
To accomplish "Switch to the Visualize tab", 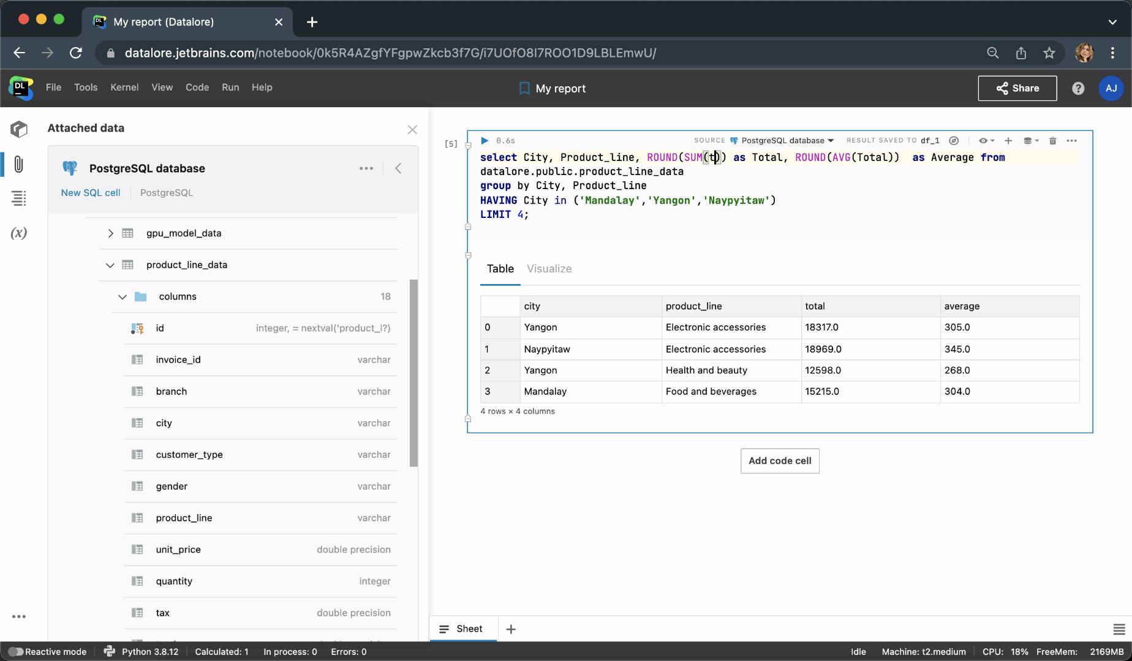I will (x=549, y=269).
